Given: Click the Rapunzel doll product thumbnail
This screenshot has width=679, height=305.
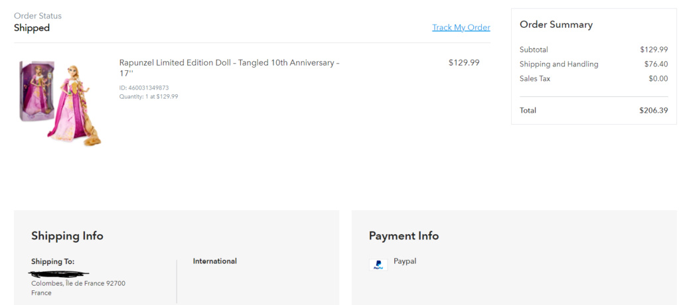Looking at the screenshot, I should pos(60,103).
